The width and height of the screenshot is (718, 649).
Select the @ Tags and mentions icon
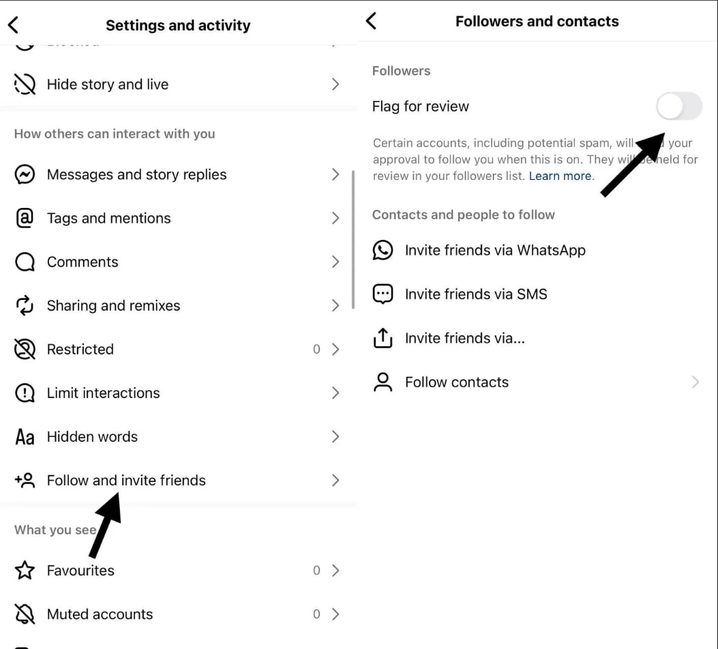tap(25, 218)
